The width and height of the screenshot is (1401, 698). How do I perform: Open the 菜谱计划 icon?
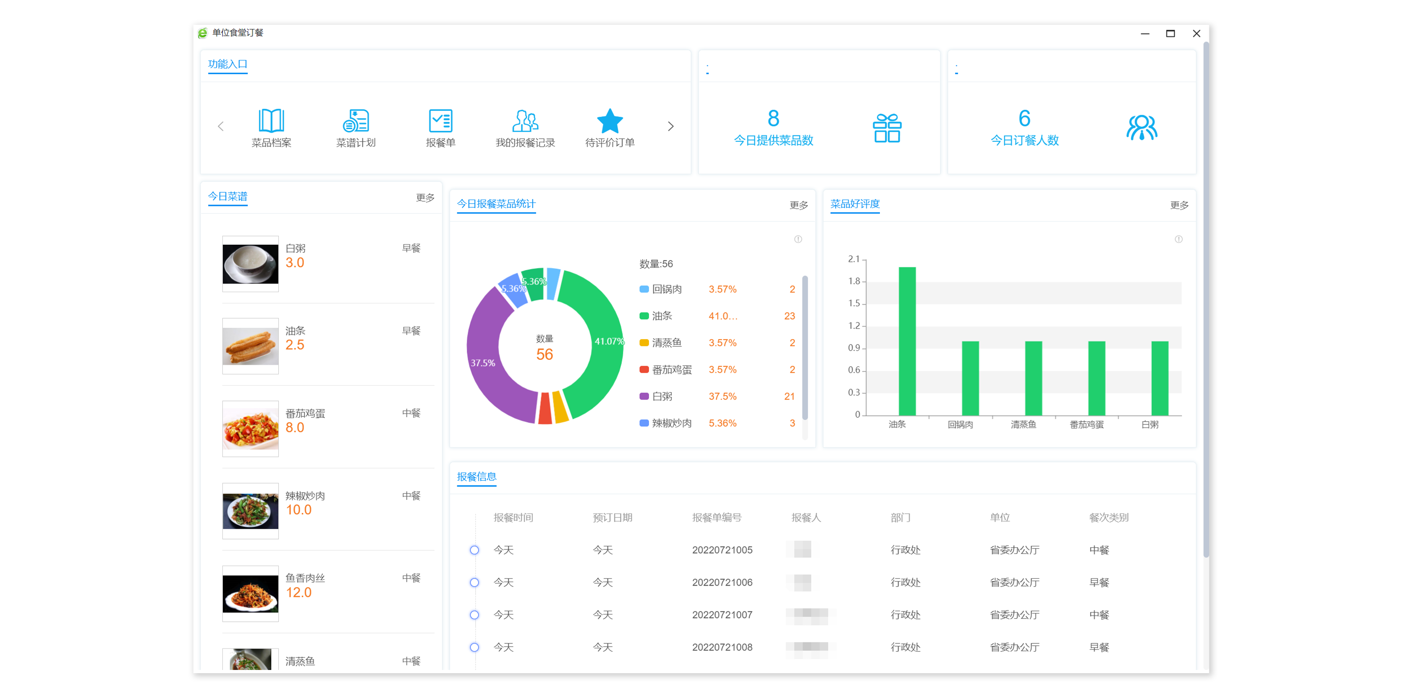(356, 121)
